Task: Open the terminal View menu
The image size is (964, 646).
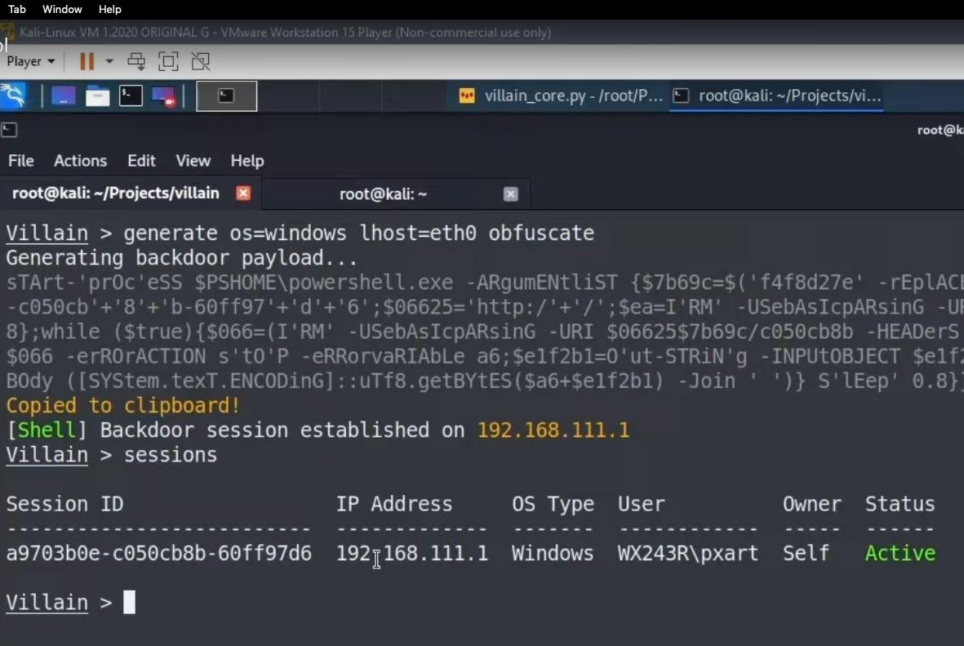Action: pos(193,161)
